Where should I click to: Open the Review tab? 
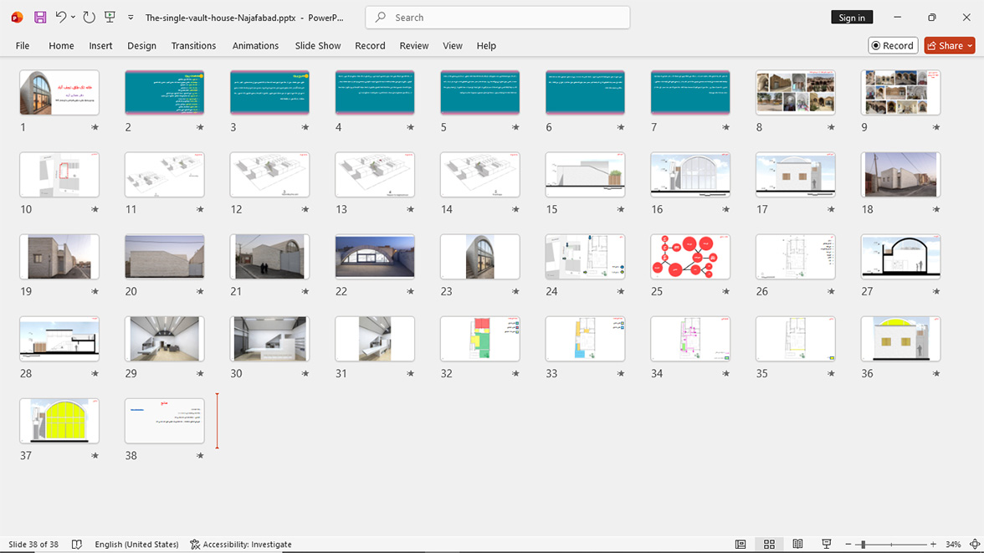[414, 46]
